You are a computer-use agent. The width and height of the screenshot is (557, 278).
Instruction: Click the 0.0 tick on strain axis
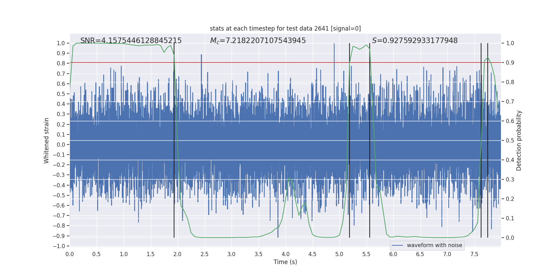coord(61,145)
